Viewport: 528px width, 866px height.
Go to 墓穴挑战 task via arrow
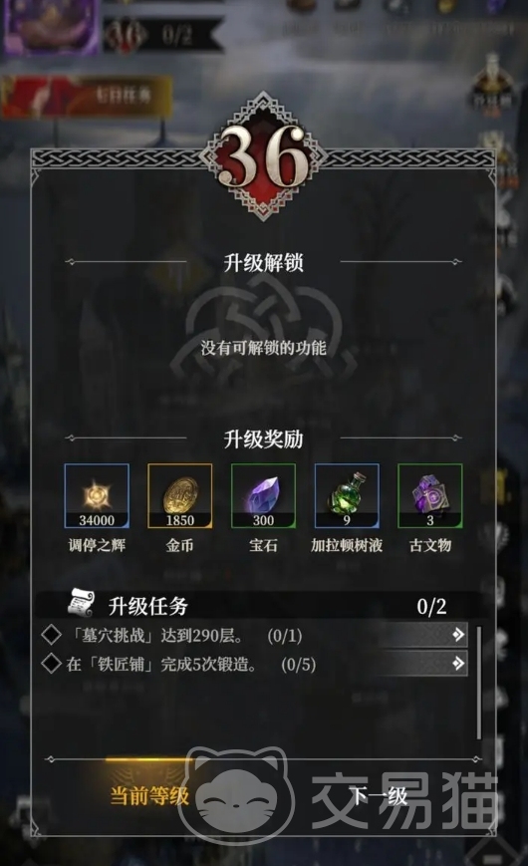pos(458,635)
